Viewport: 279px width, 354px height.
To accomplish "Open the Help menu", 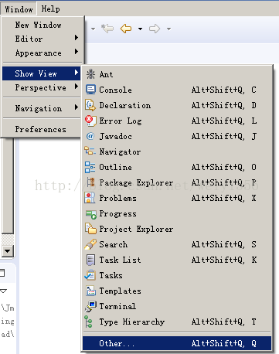I will (50, 9).
